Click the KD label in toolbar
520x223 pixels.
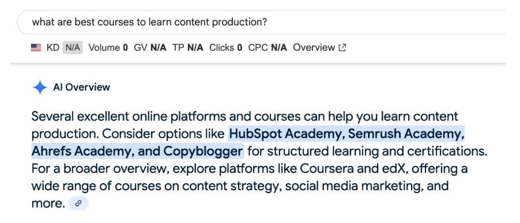52,48
